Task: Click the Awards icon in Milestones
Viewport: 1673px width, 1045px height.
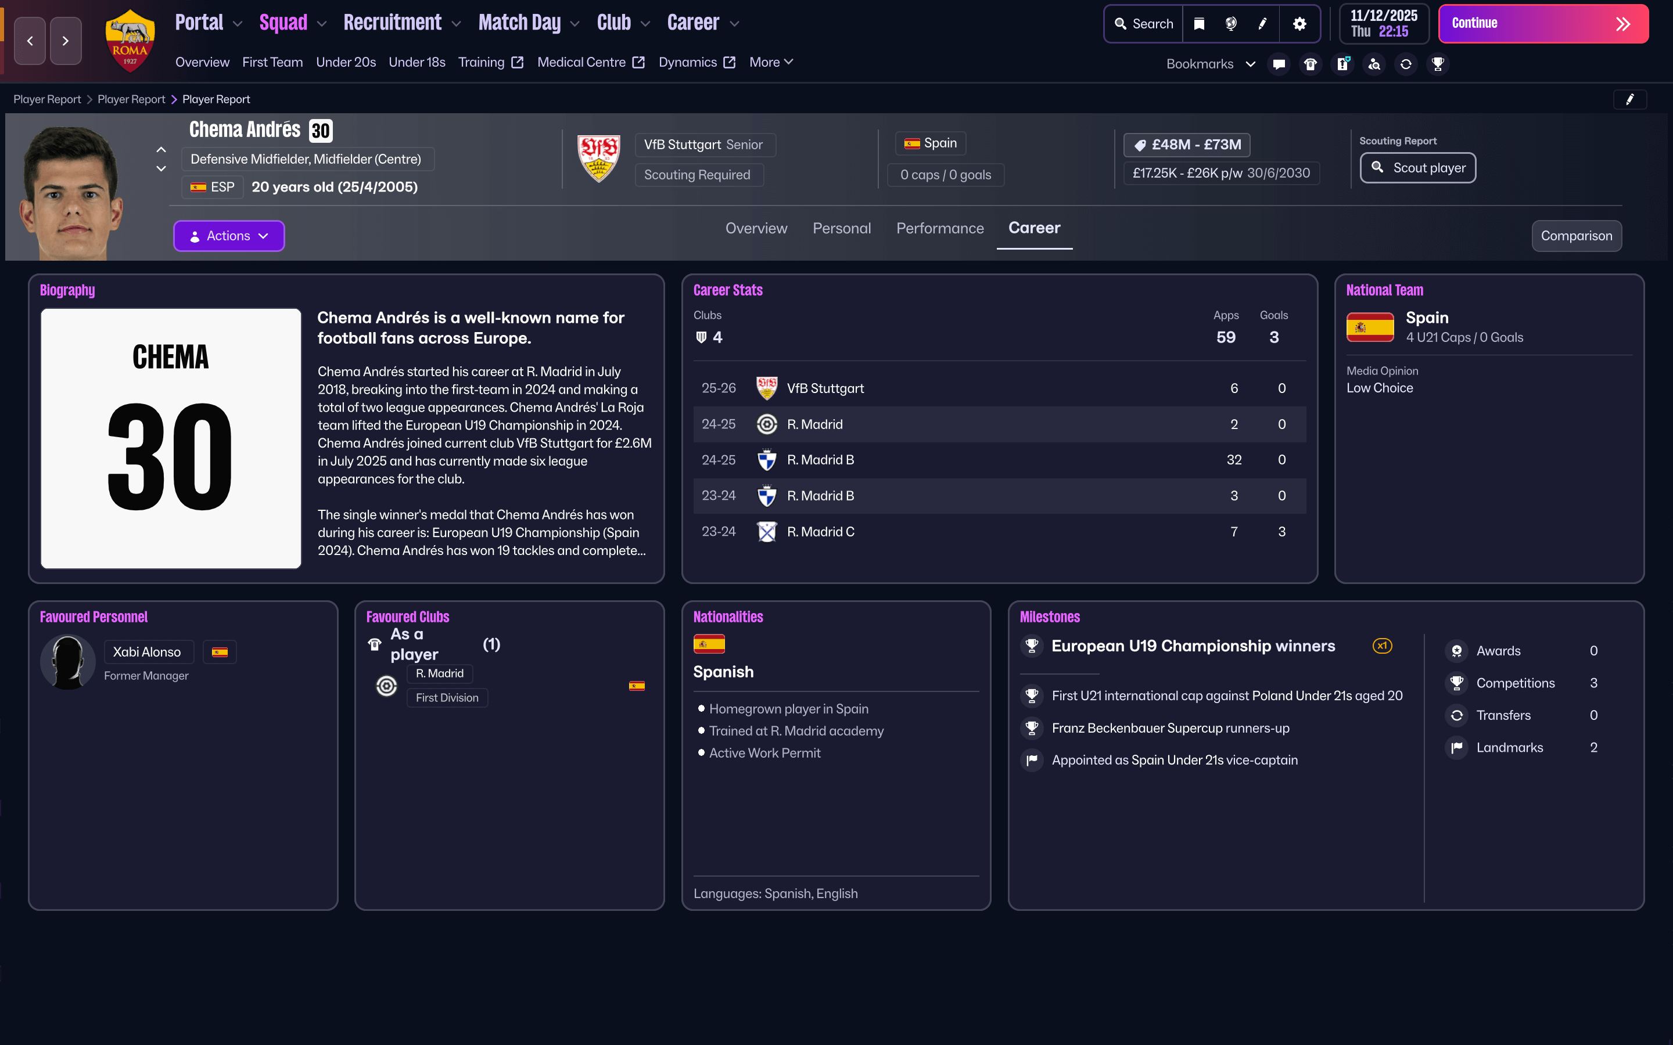Action: coord(1457,651)
